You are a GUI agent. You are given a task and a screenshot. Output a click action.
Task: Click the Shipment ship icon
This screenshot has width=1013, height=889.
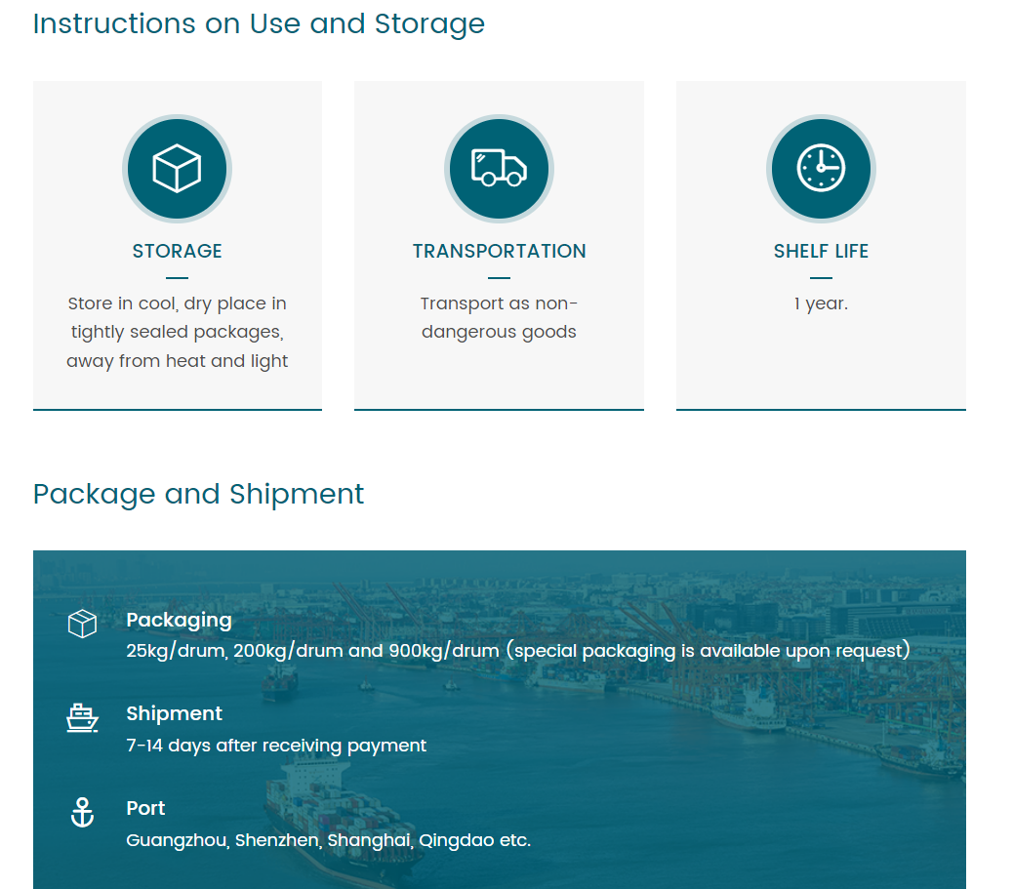[82, 718]
